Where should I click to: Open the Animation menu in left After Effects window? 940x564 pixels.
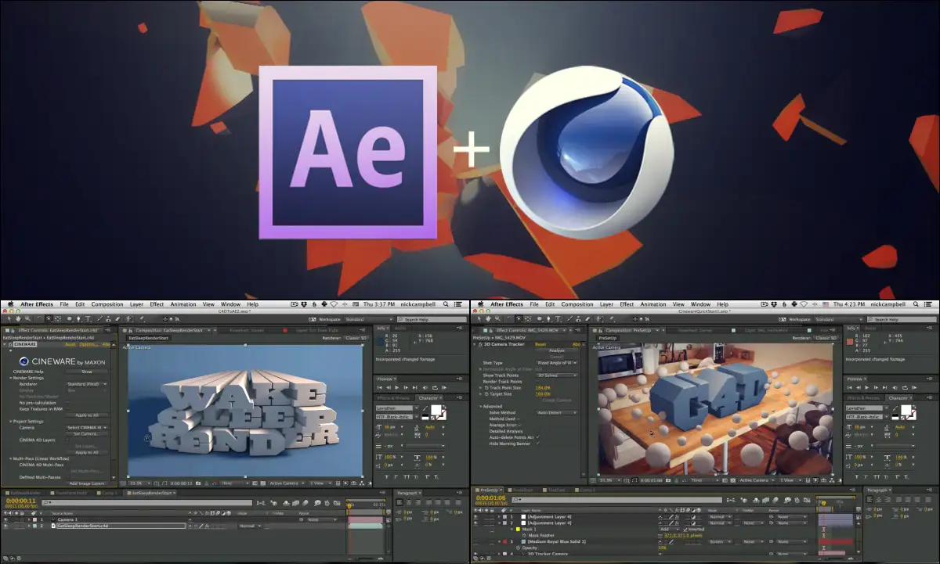(x=183, y=304)
